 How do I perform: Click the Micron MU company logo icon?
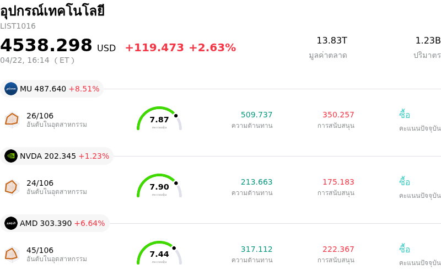pos(11,89)
